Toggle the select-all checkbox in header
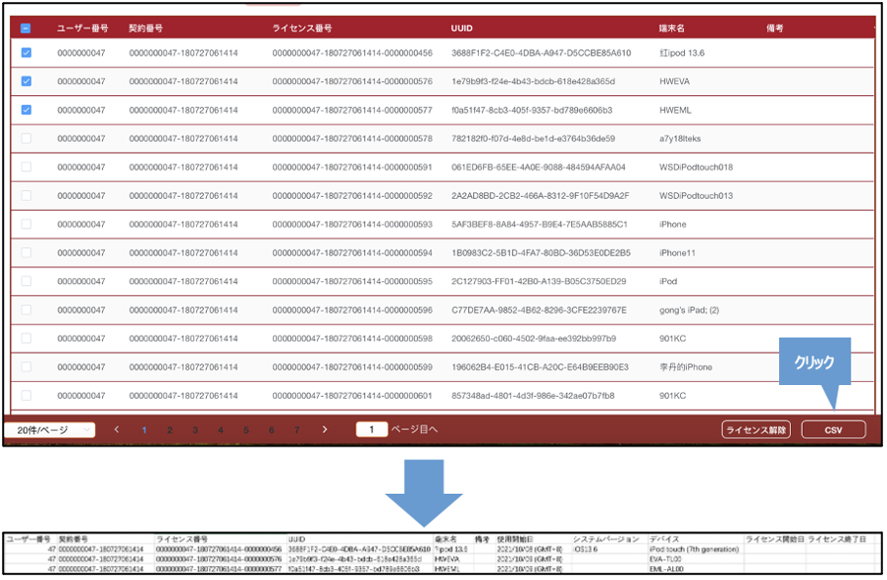The width and height of the screenshot is (887, 580). tap(26, 29)
